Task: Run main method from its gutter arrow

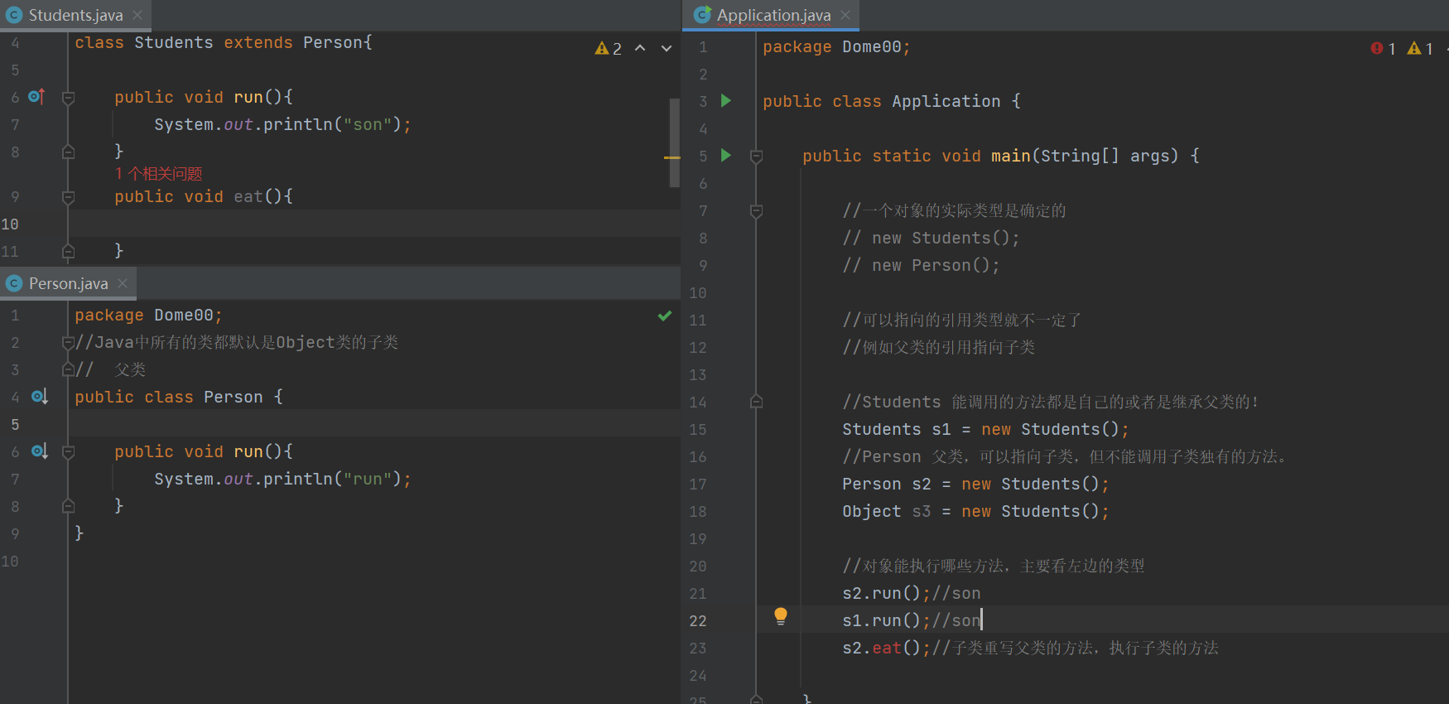Action: [x=726, y=156]
